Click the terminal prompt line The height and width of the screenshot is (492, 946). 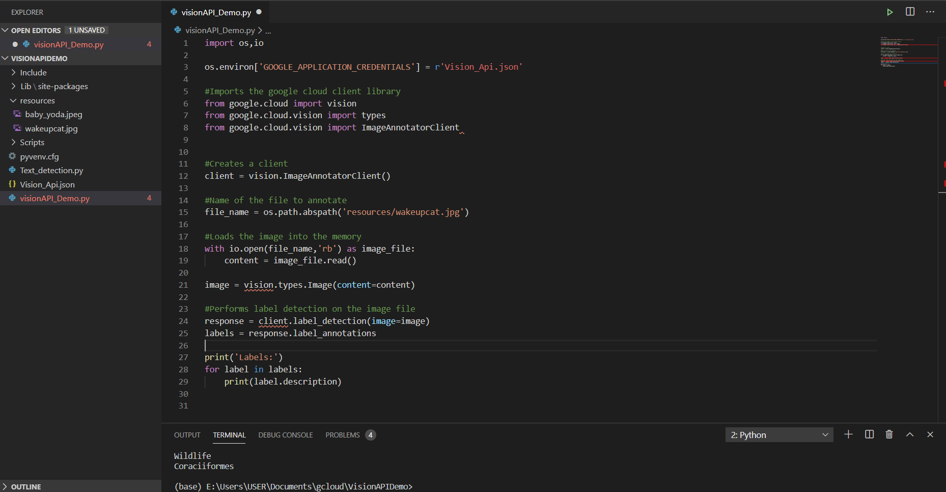coord(293,486)
